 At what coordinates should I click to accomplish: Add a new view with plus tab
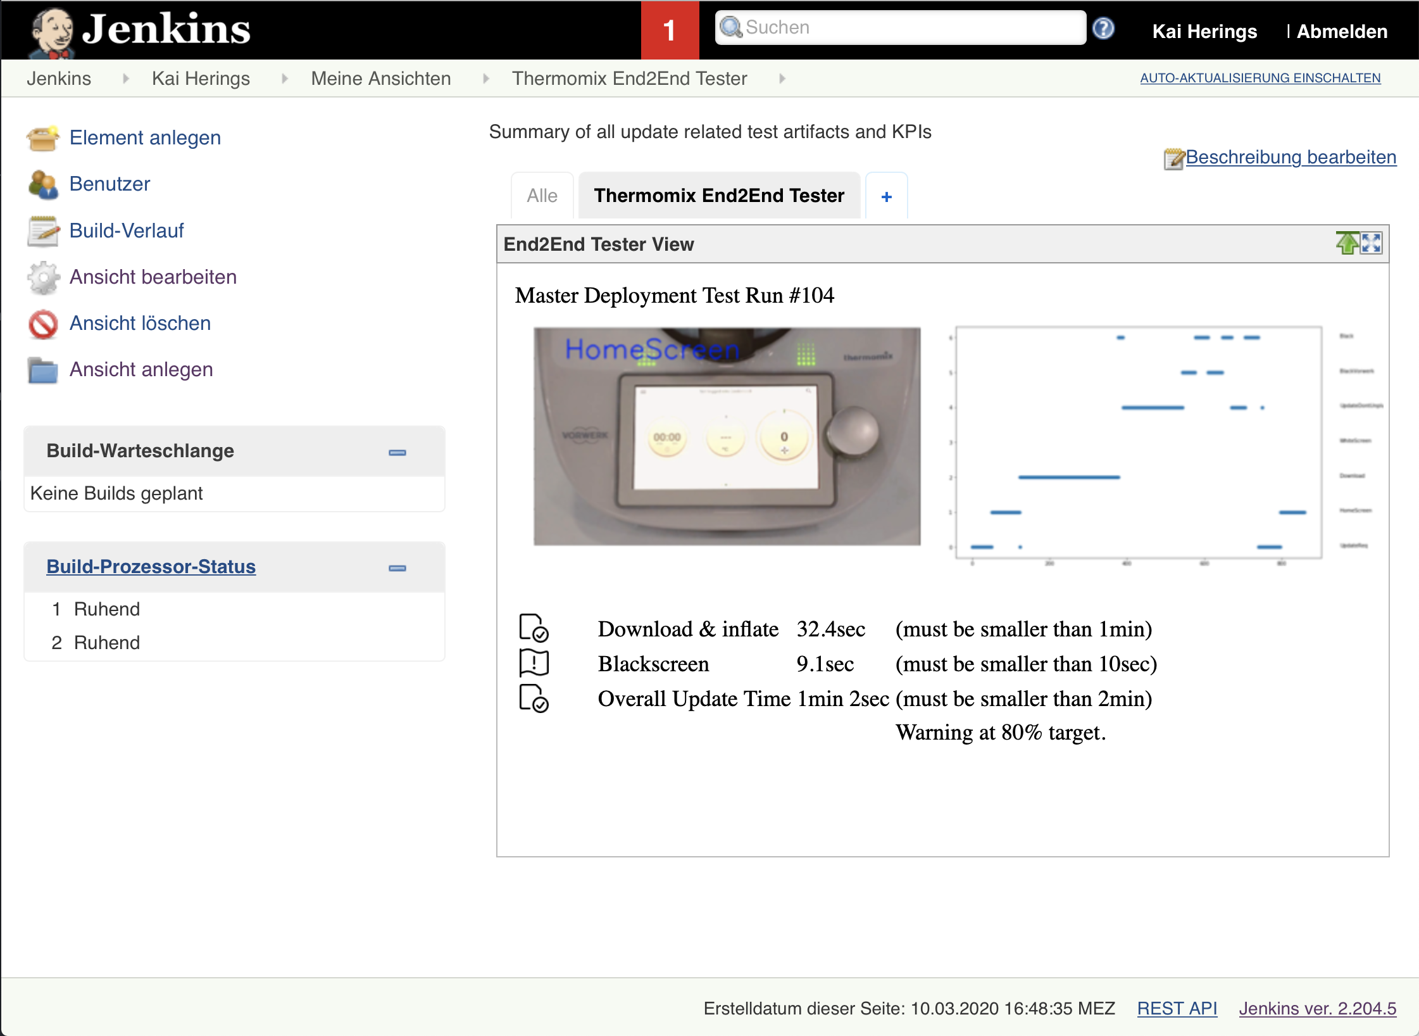(x=886, y=197)
